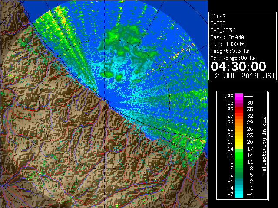Click the dark green 2–5 dBZ swatch
278x208 pixels.
click(x=239, y=175)
